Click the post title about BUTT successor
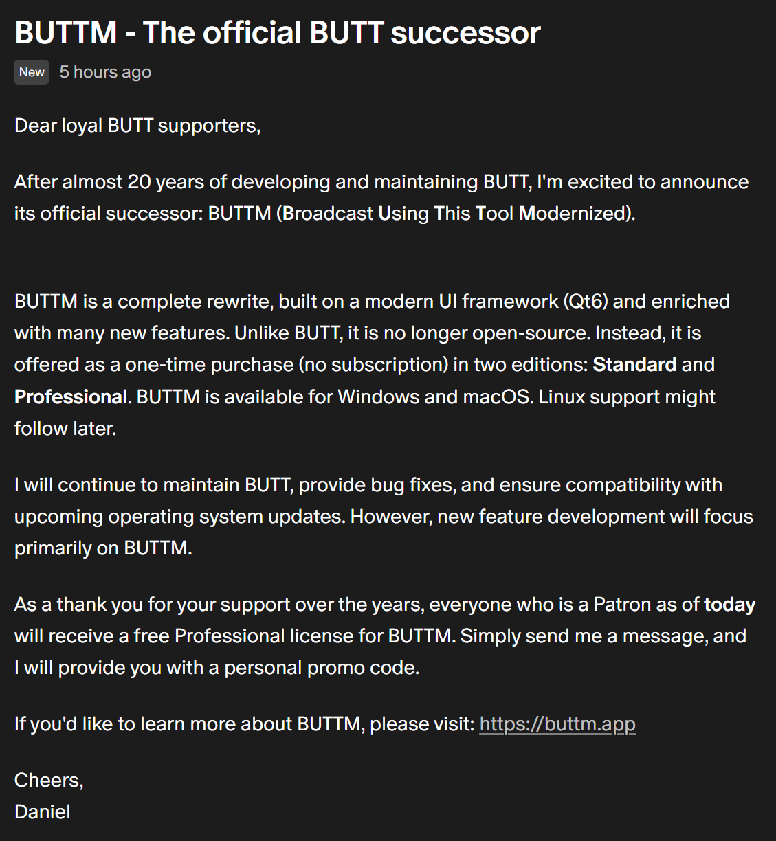Viewport: 776px width, 841px height. [277, 32]
